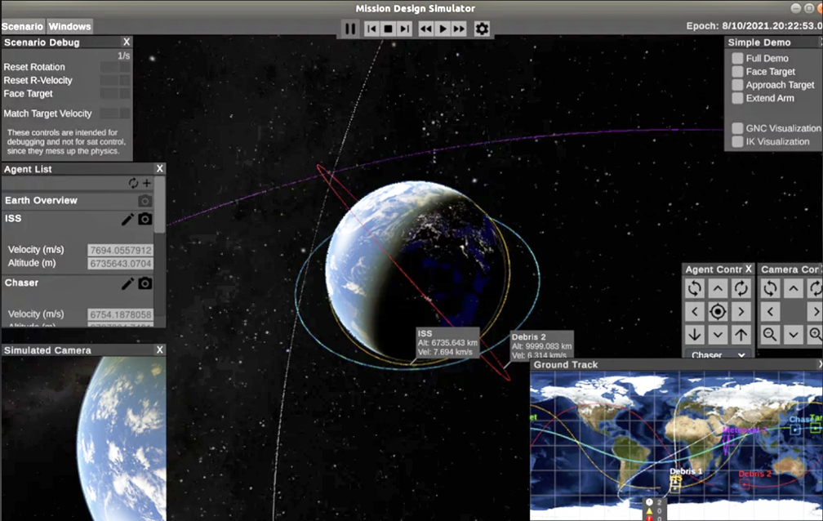Image resolution: width=823 pixels, height=521 pixels.
Task: Click Debris 2 marker on Ground Track
Action: tap(745, 484)
